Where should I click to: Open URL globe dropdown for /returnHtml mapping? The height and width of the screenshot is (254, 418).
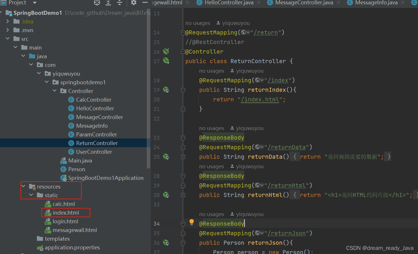coord(259,185)
